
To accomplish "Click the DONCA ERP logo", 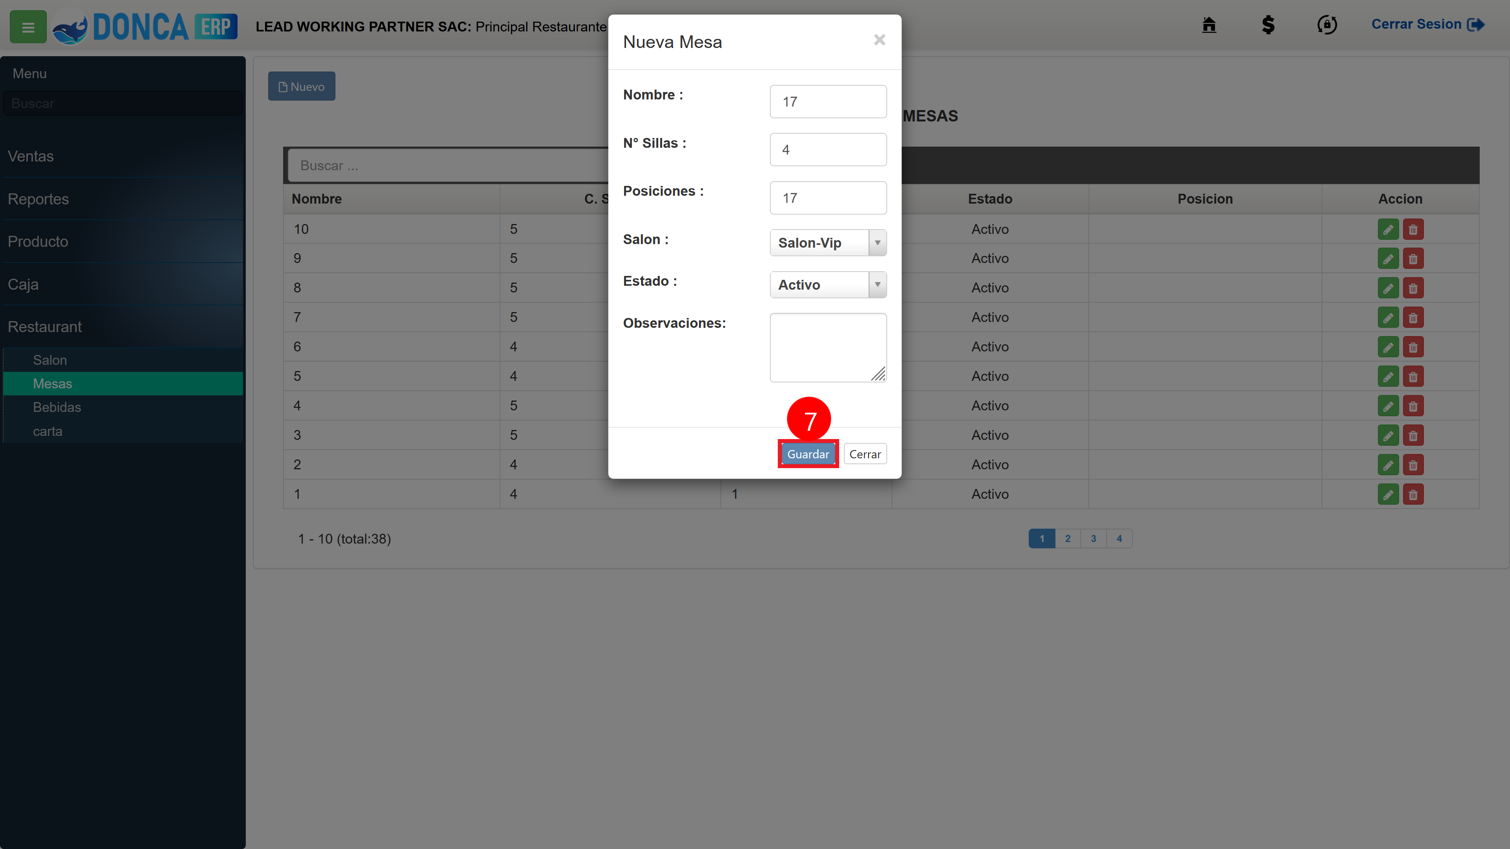I will click(145, 27).
